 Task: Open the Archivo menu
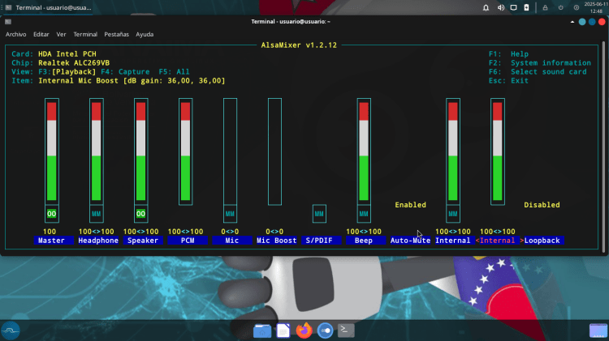pyautogui.click(x=16, y=35)
